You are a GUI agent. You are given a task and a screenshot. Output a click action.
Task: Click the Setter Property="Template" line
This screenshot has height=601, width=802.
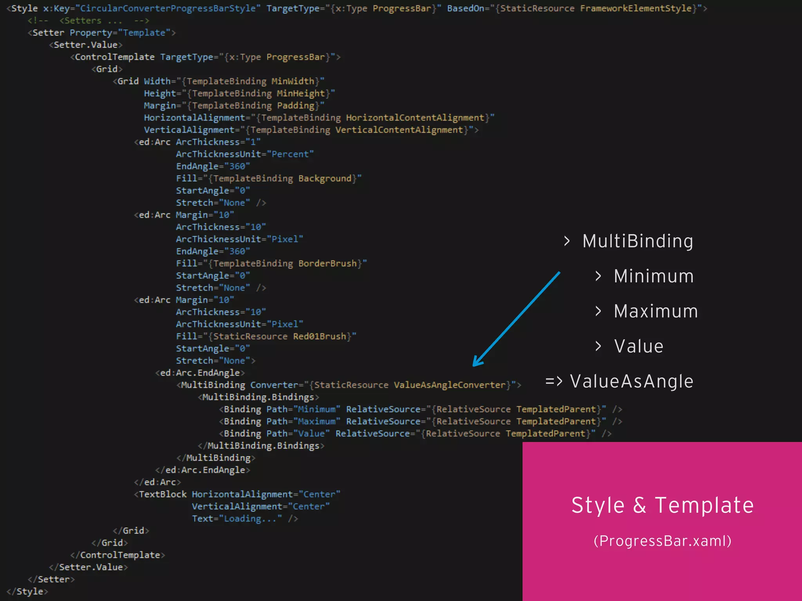point(102,33)
